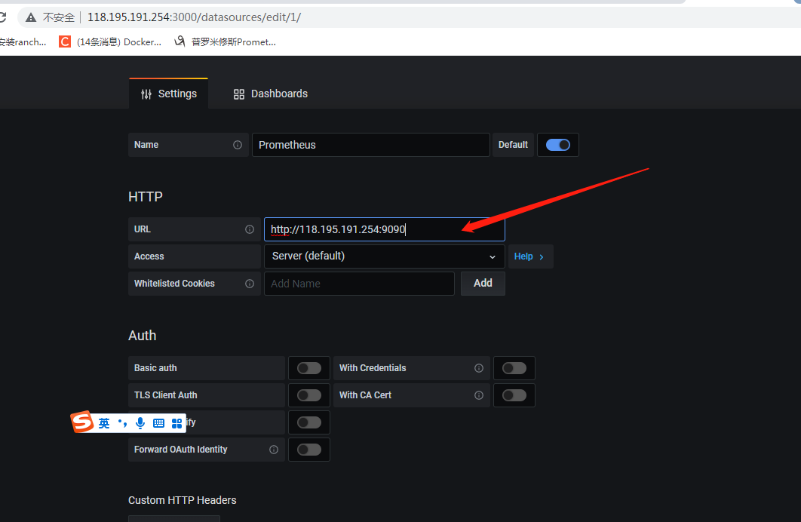The height and width of the screenshot is (522, 801).
Task: Click the Add Name cookie field
Action: point(359,284)
